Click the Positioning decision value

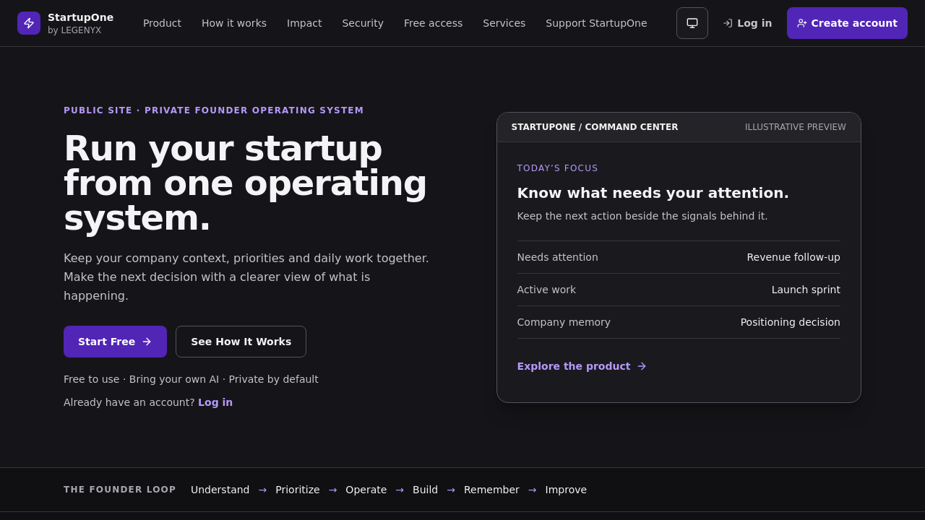(x=791, y=322)
